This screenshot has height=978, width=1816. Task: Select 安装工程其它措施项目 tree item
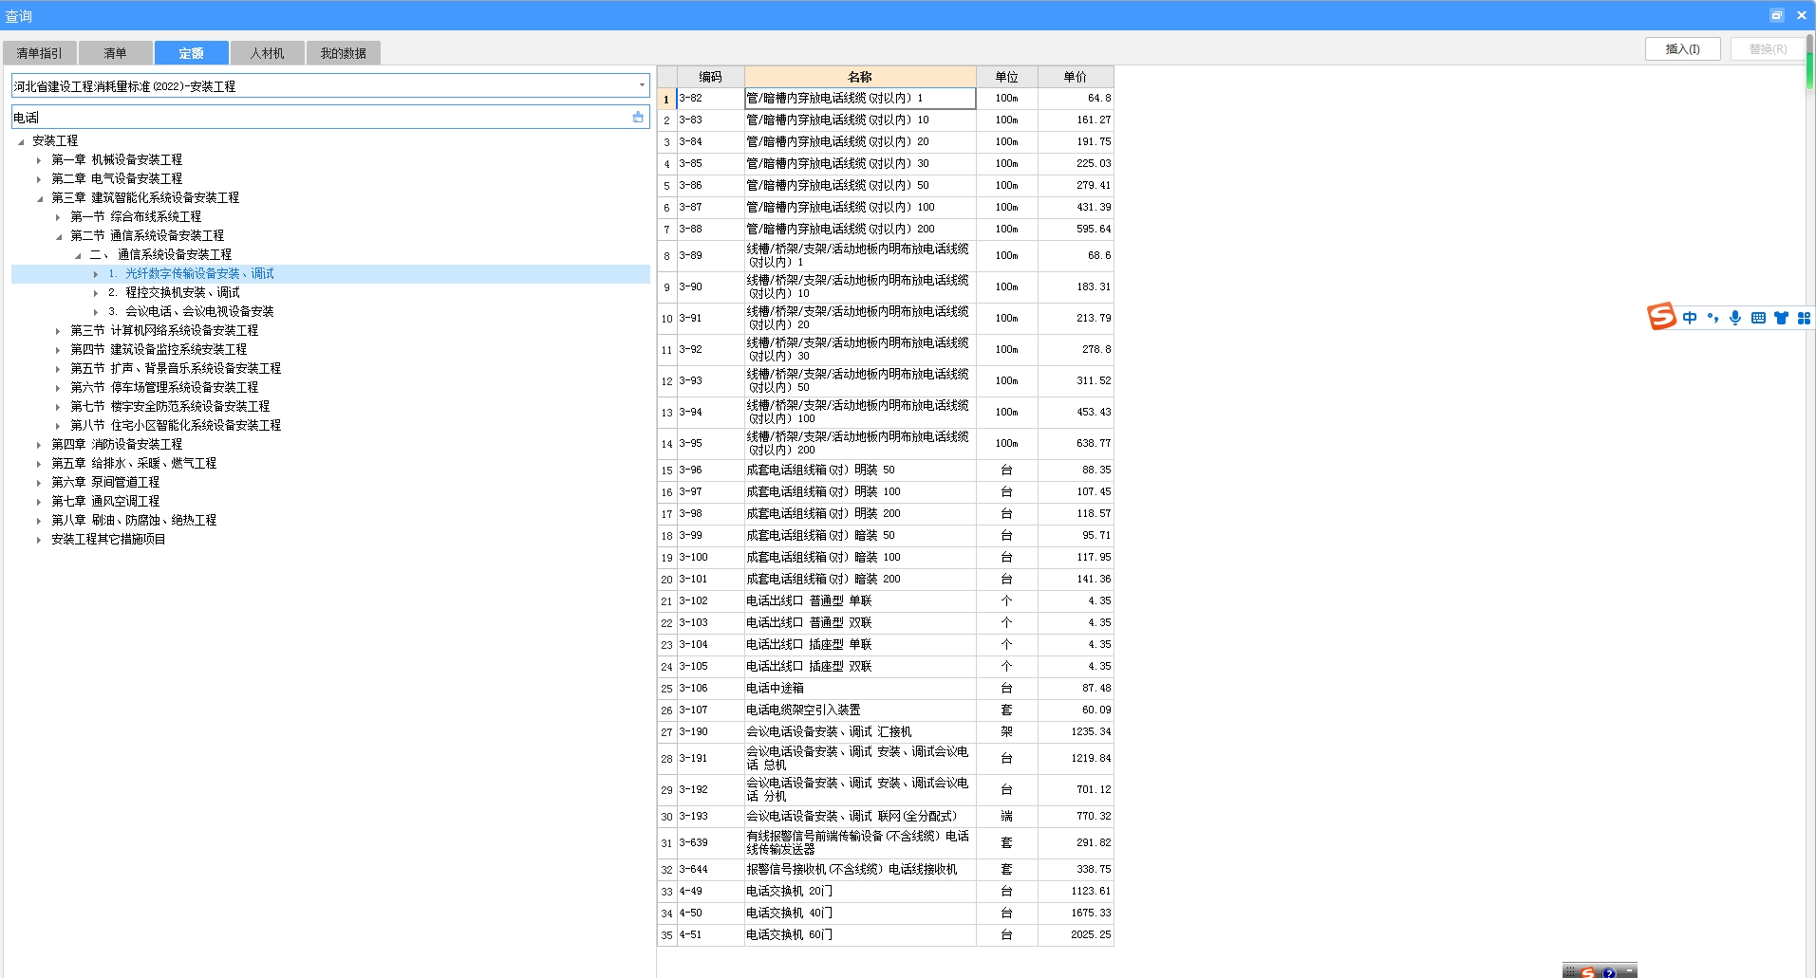pos(108,539)
